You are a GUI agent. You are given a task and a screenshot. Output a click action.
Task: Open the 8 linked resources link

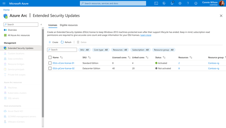click(x=179, y=68)
